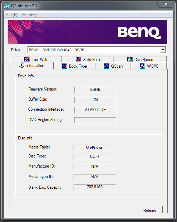This screenshot has height=222, width=177.
Task: Click the Buffer Size value 2M
Action: [x=95, y=100]
